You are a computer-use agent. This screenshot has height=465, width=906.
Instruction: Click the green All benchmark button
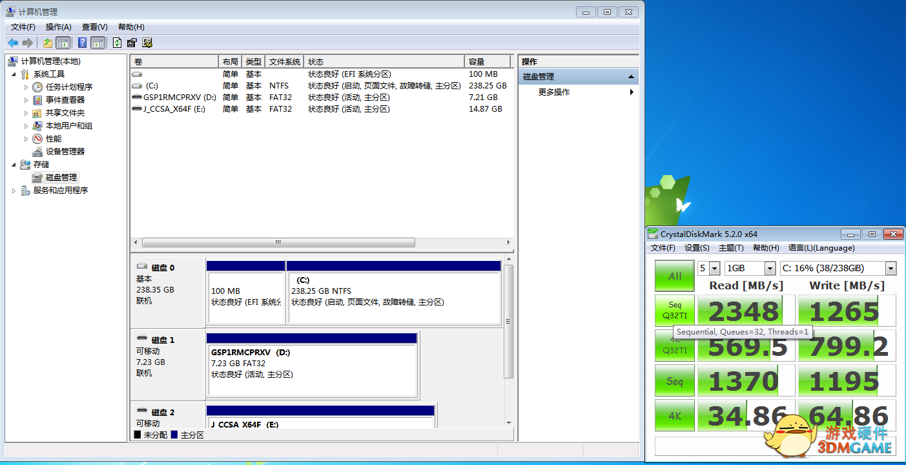[x=675, y=276]
